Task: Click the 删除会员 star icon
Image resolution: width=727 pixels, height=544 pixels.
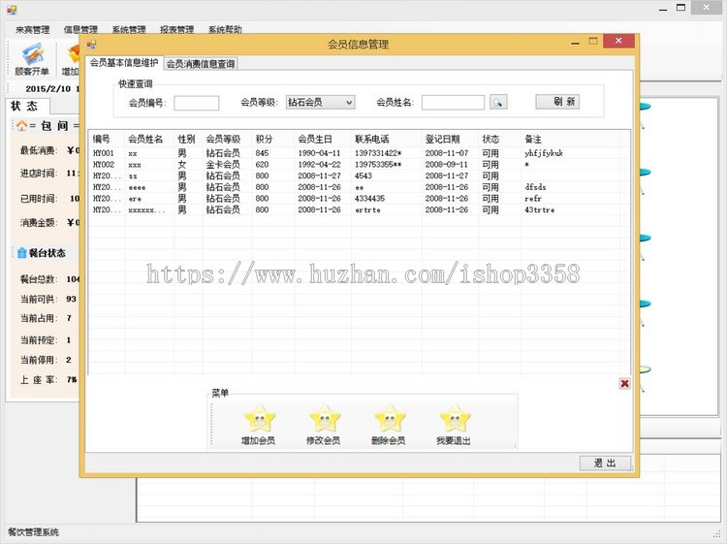Action: click(390, 418)
